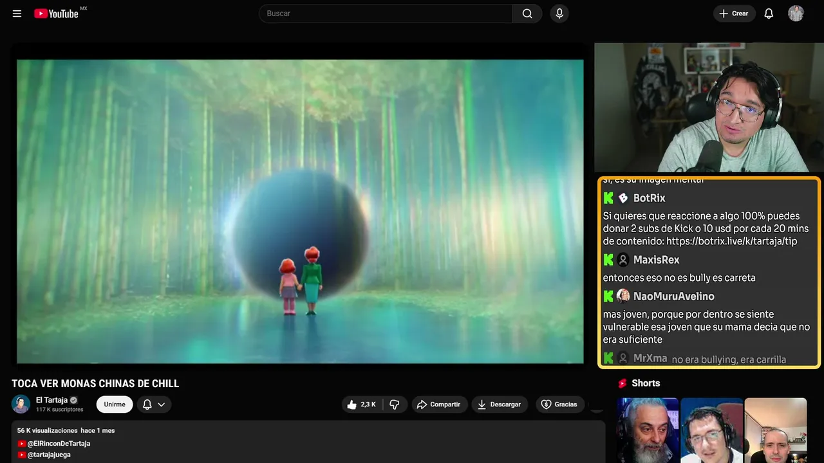Viewport: 824px width, 463px height.
Task: Open the @ElRinconDeTartaja channel link
Action: tap(59, 444)
